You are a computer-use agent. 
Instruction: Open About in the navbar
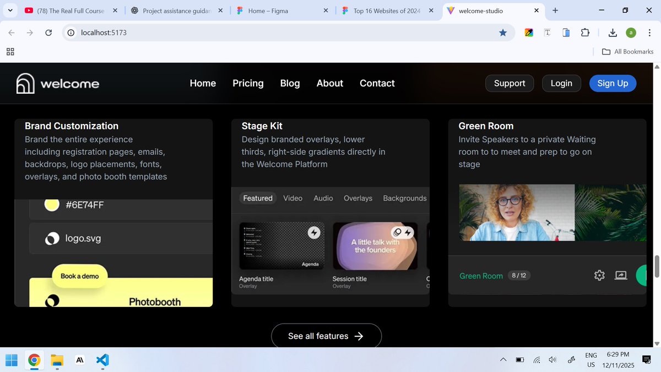330,83
